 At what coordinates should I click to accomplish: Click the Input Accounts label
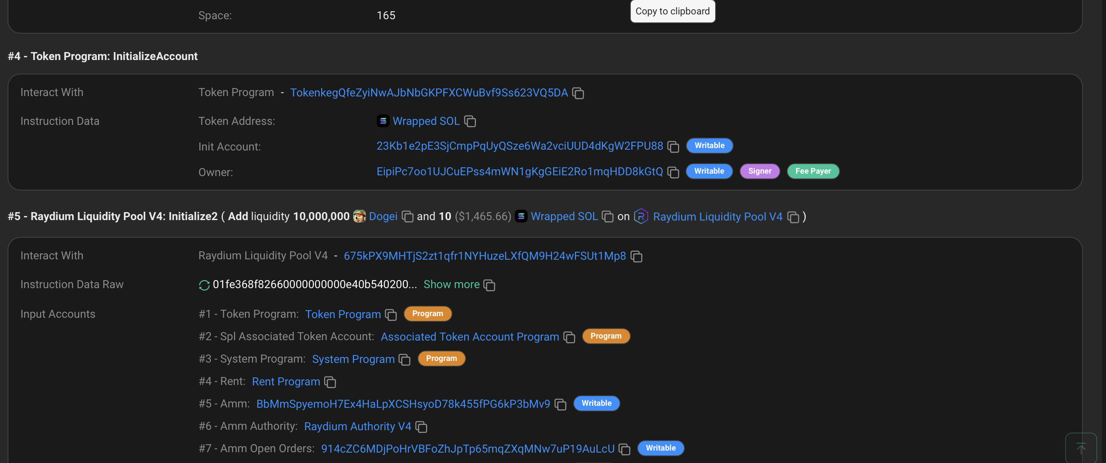(x=58, y=314)
